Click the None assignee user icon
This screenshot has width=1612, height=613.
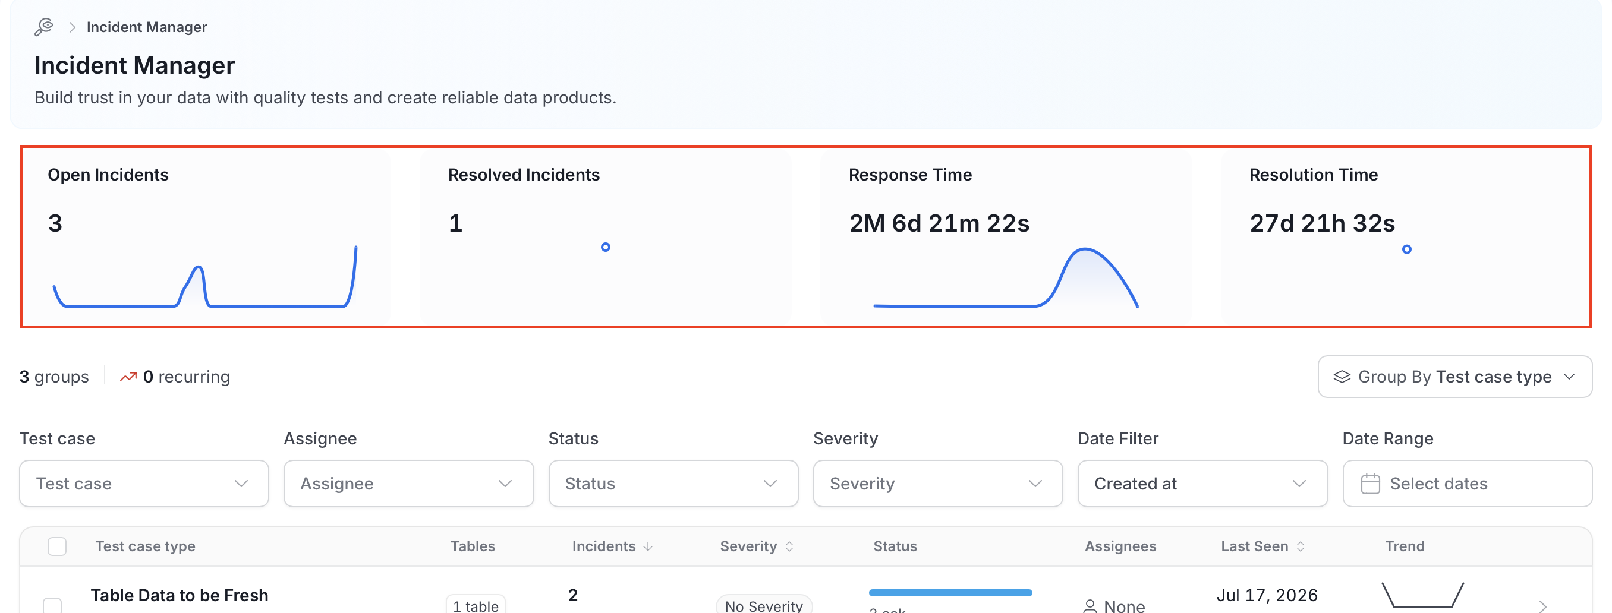(x=1090, y=605)
